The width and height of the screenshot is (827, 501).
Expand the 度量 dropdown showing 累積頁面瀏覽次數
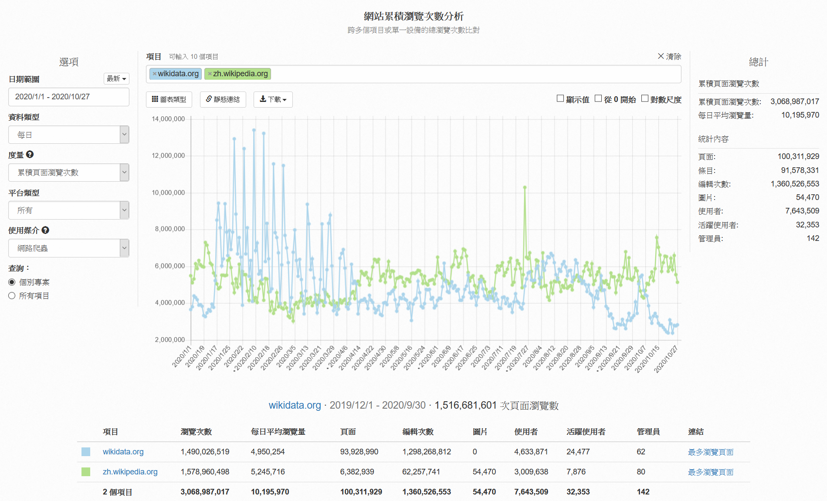(69, 173)
